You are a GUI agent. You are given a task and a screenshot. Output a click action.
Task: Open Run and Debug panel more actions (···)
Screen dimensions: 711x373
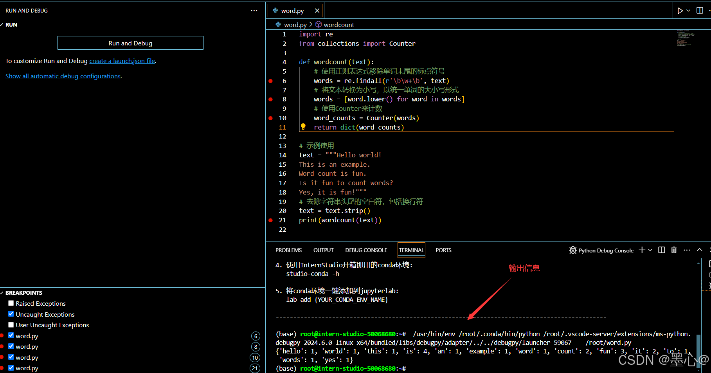coord(254,10)
